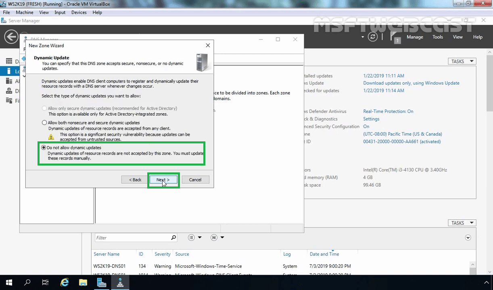The width and height of the screenshot is (493, 290).
Task: Sort events by Source column
Action: [x=182, y=254]
